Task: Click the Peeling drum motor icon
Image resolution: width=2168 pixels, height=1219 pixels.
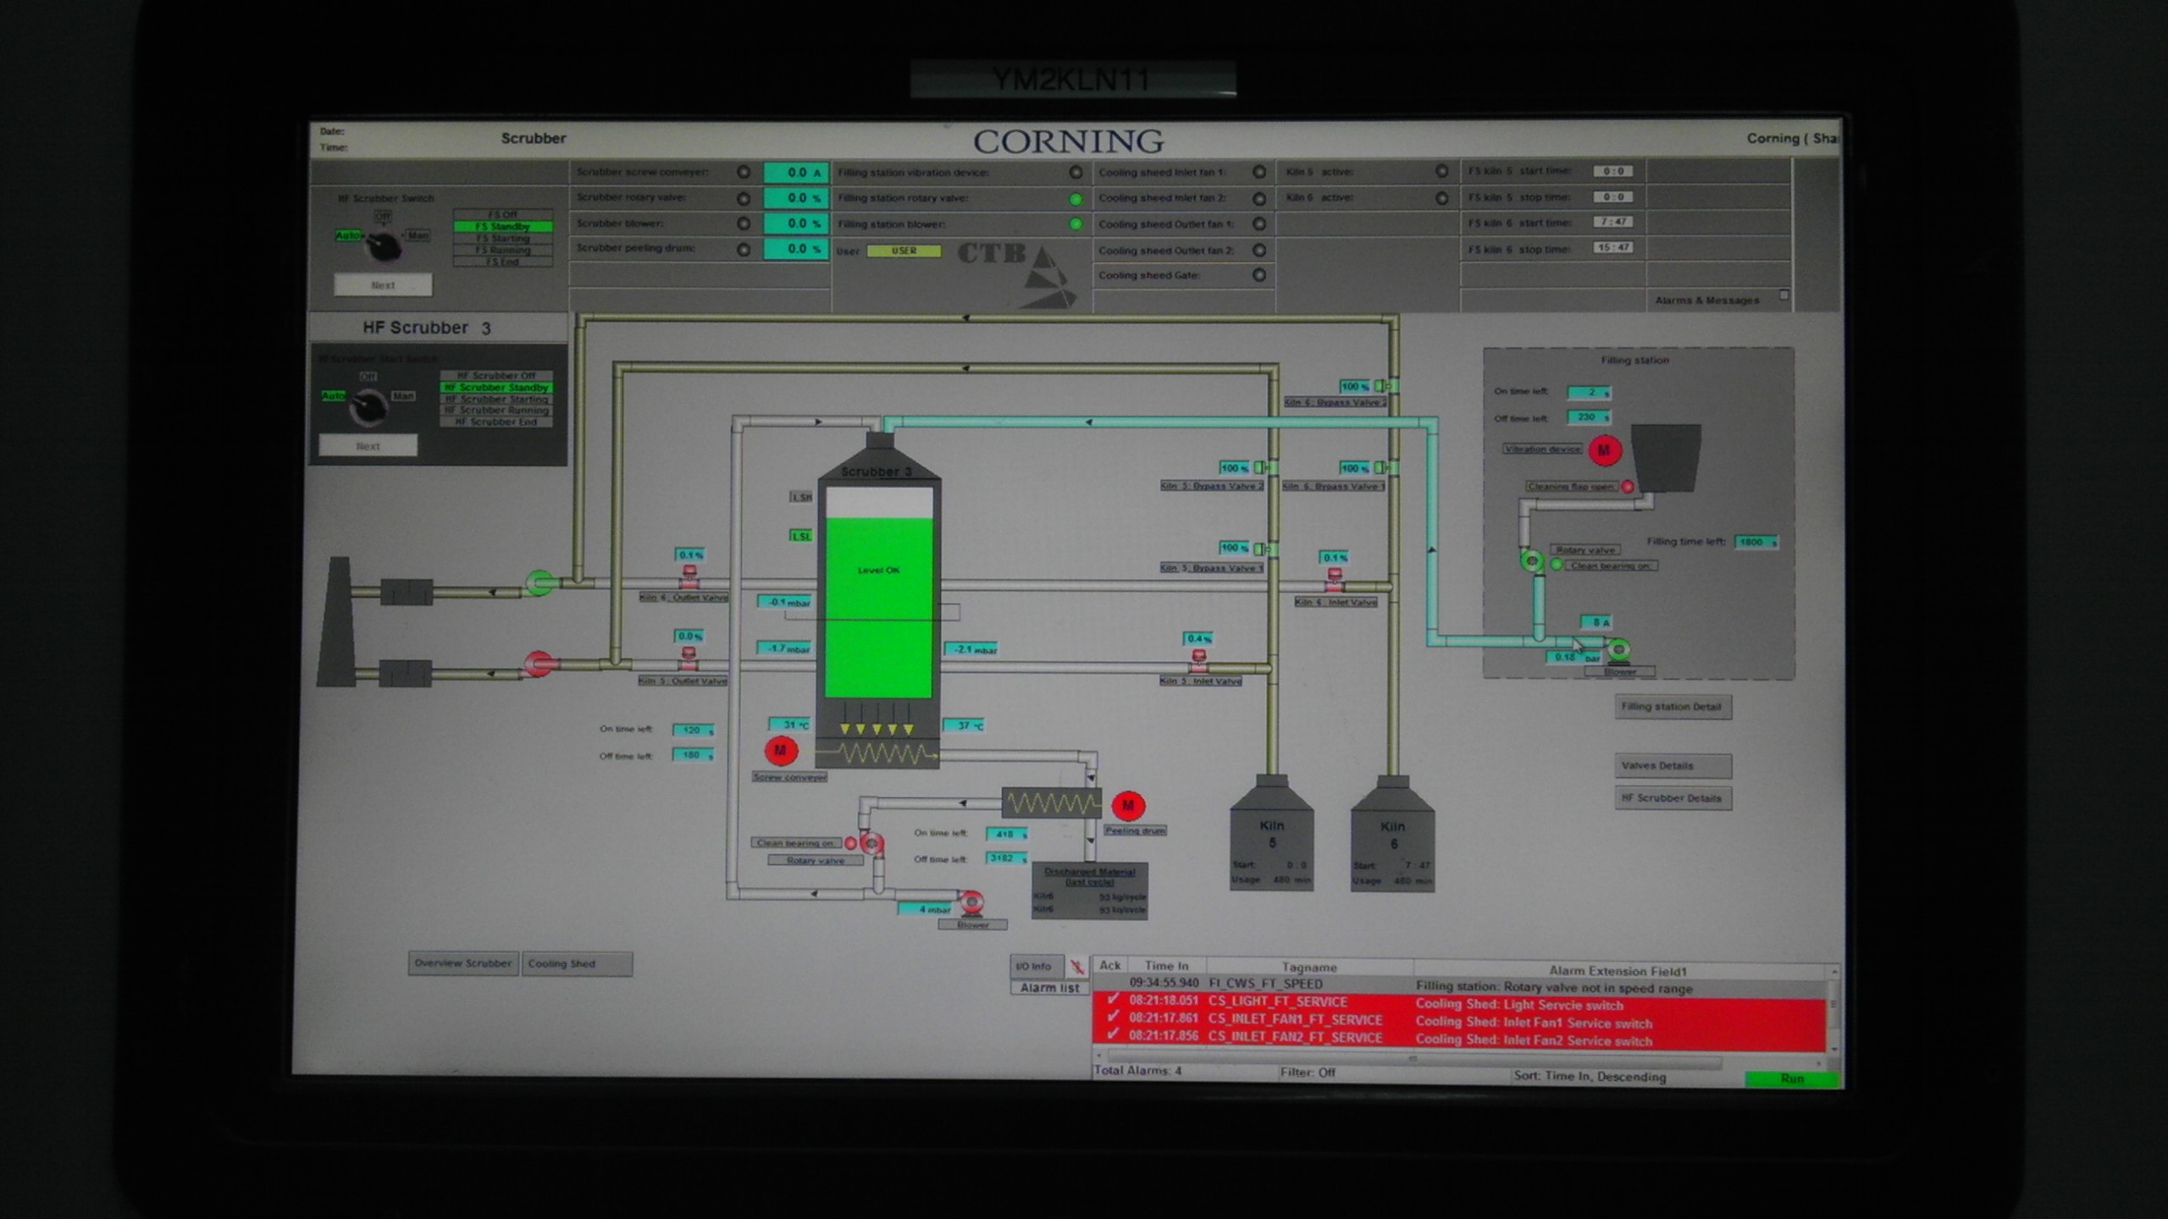Action: pyautogui.click(x=1127, y=805)
